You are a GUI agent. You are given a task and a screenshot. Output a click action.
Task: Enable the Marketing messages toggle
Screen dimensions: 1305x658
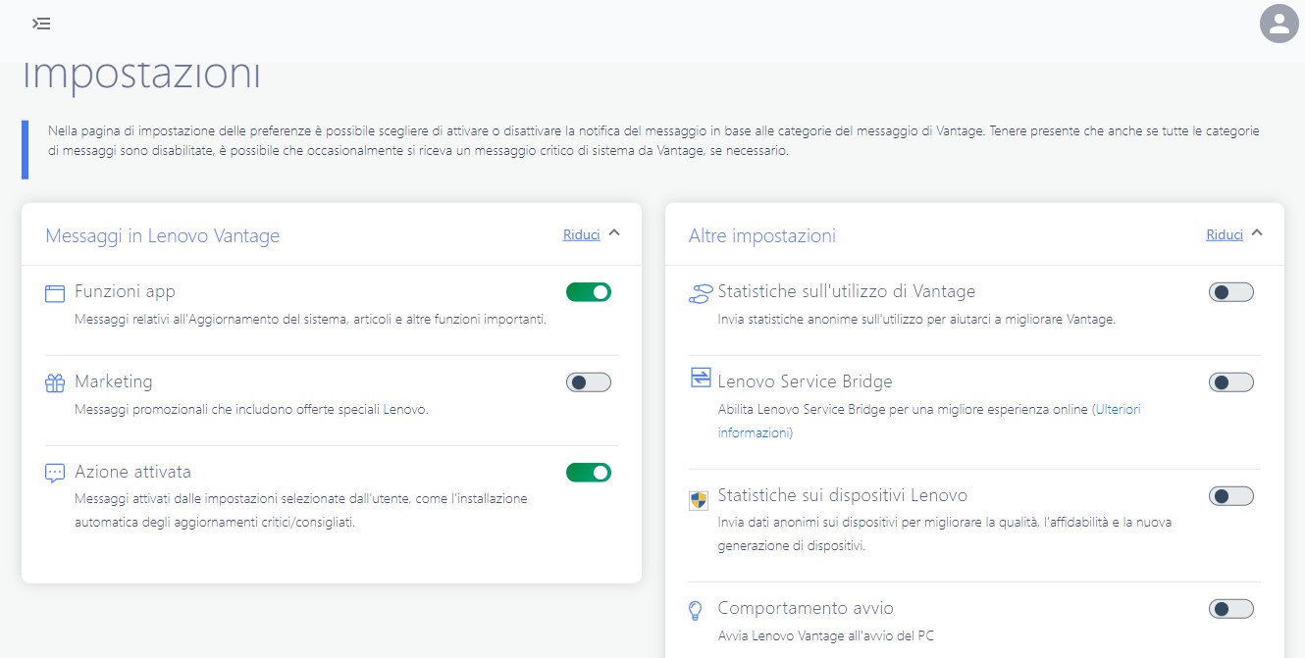(x=589, y=382)
